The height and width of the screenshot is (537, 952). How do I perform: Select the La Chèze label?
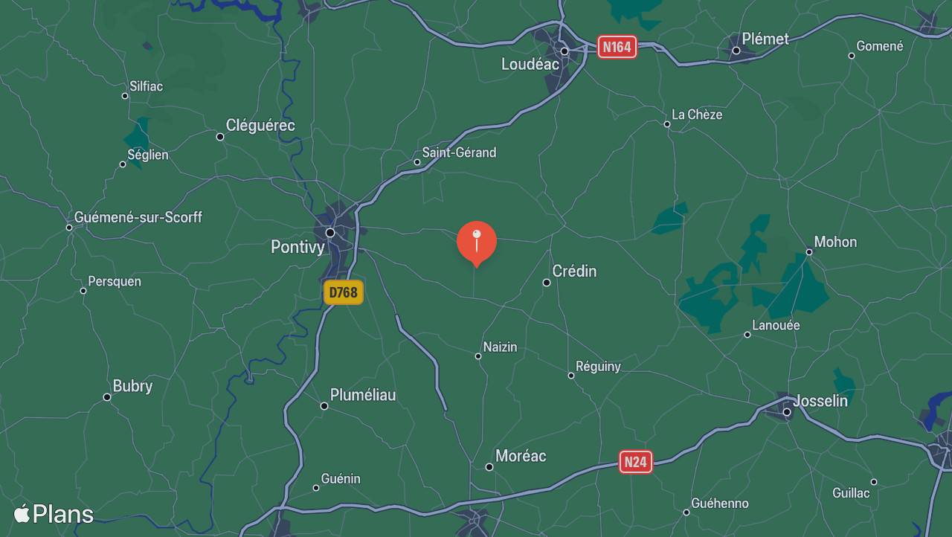point(697,115)
